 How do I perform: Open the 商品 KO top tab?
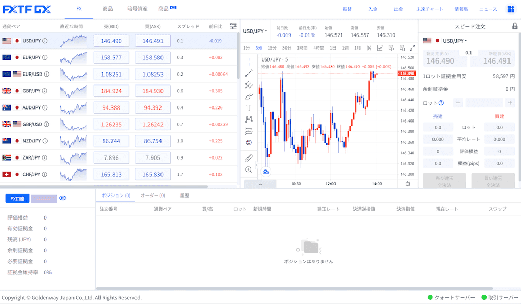click(x=167, y=9)
